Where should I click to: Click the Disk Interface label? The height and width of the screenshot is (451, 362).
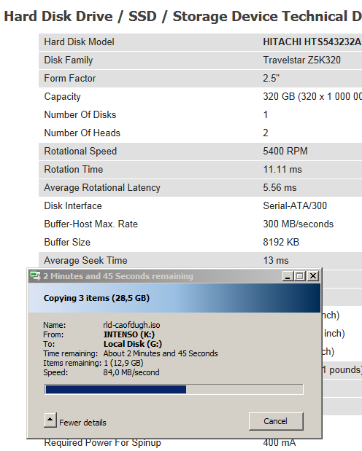[x=73, y=205]
